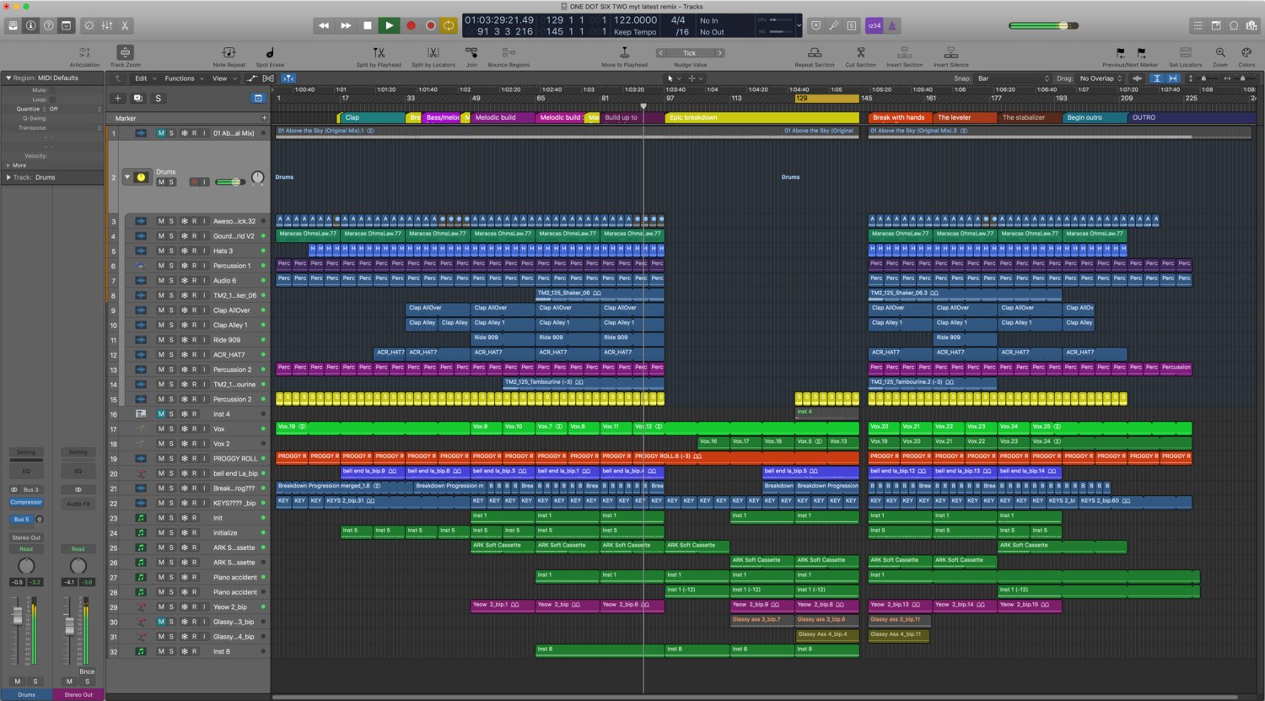Open the List Editors button
1265x701 pixels.
pyautogui.click(x=1198, y=26)
